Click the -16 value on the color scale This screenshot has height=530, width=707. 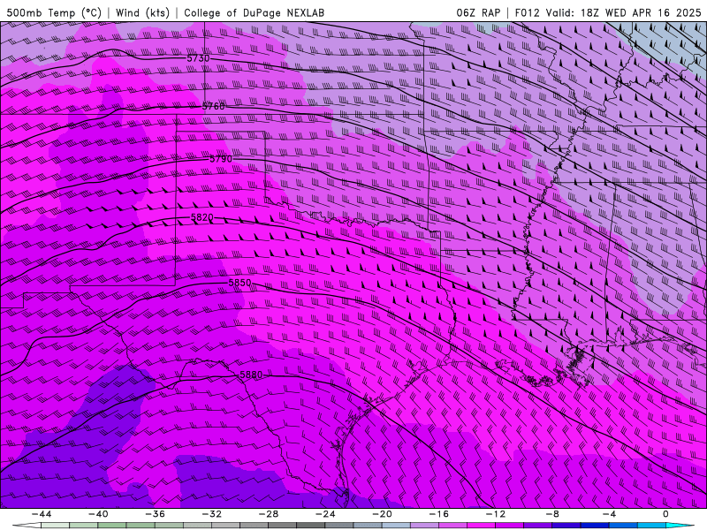[x=438, y=514]
